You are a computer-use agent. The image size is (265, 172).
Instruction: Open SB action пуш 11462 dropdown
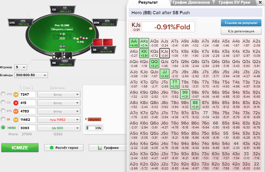coord(59,120)
